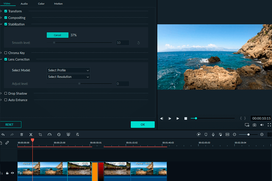Click the undo arrow icon
272x181 pixels.
tap(3, 135)
